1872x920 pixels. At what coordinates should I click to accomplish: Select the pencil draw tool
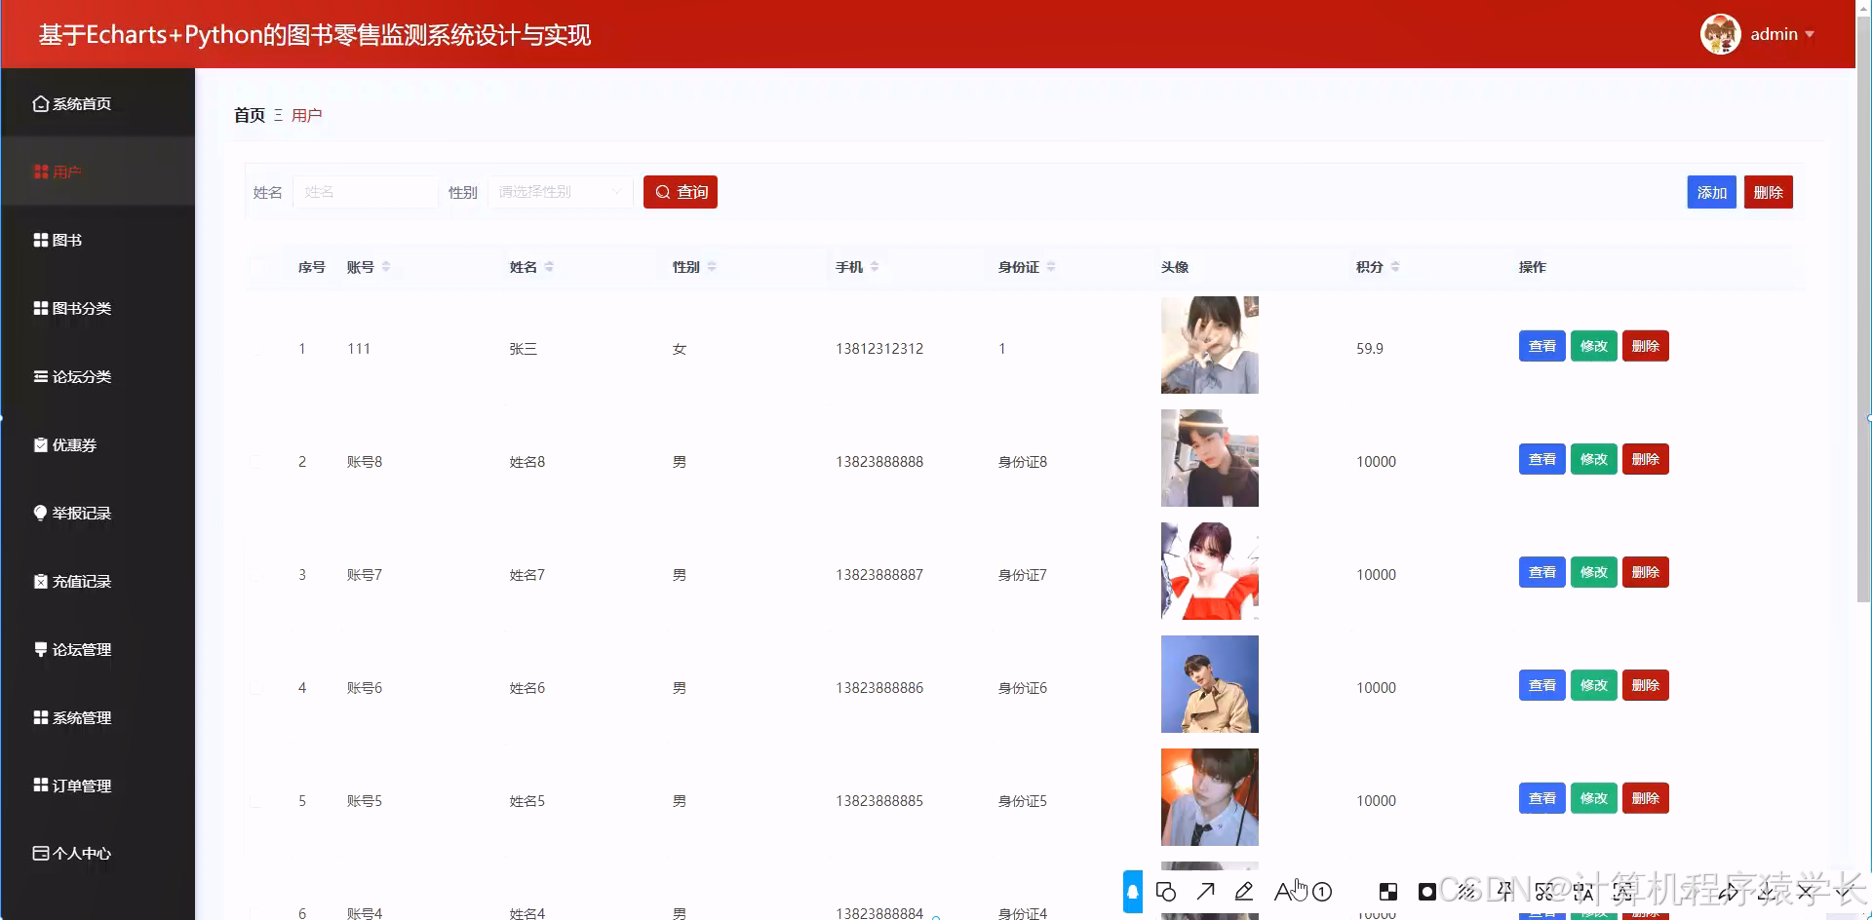click(x=1244, y=892)
